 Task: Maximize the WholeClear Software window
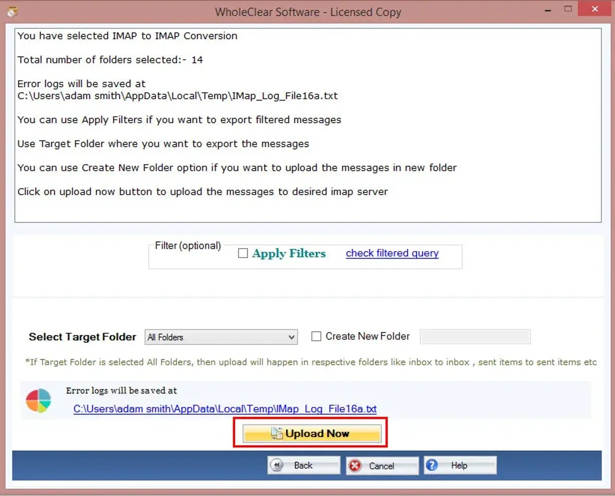568,9
